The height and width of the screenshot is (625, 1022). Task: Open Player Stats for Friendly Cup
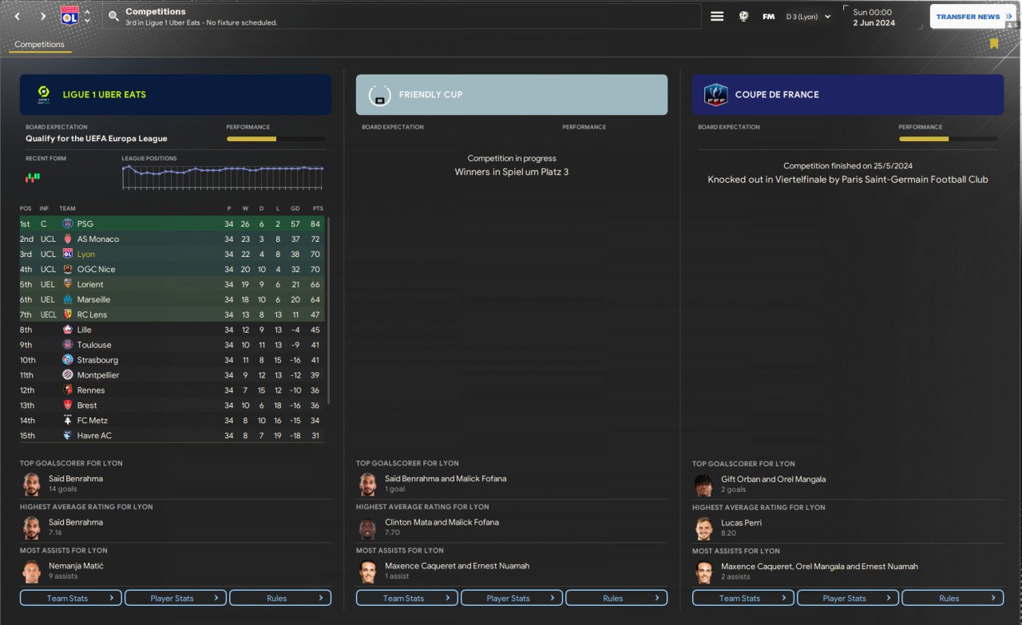[x=512, y=598]
